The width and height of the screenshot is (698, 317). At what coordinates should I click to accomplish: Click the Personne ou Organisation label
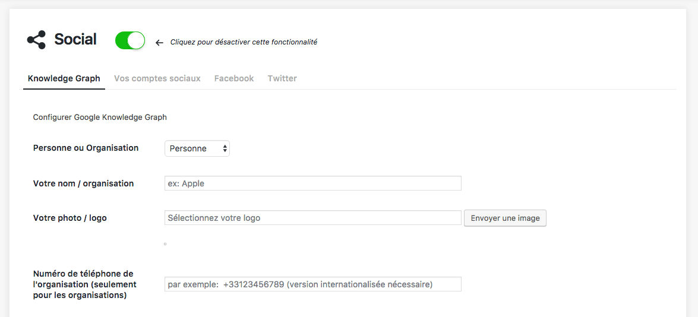click(x=86, y=148)
